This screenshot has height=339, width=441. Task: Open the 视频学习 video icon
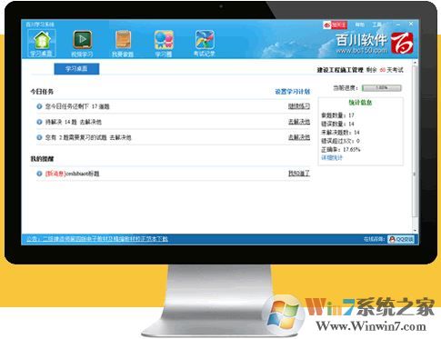coord(82,44)
